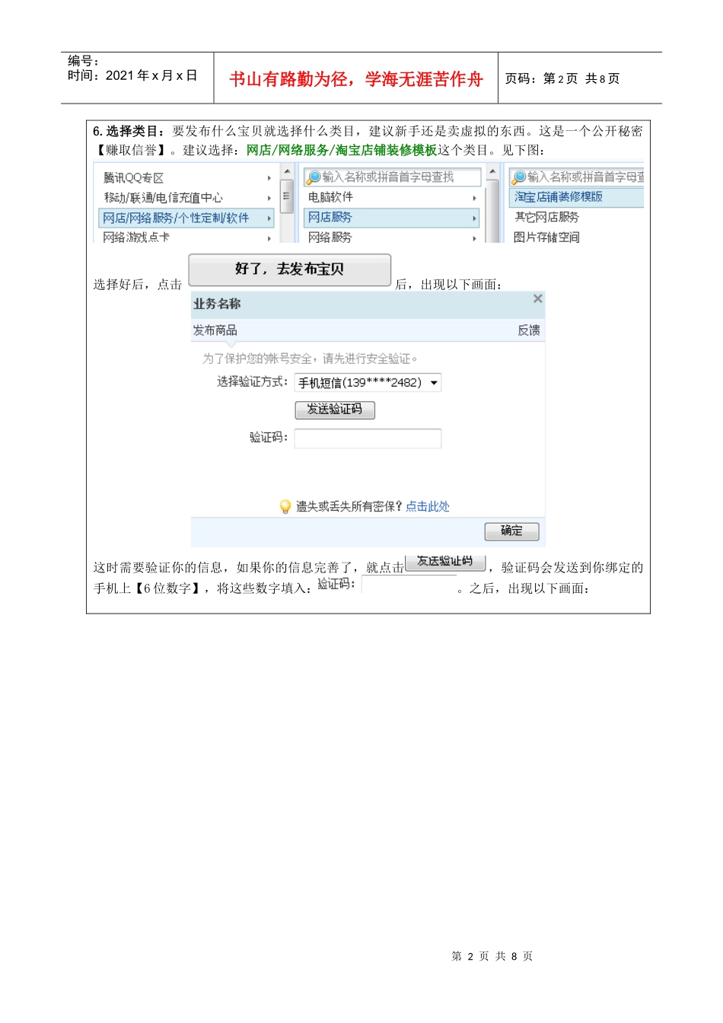Choose 网络服务 in the middle column

click(330, 237)
